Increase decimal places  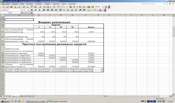tap(72, 10)
